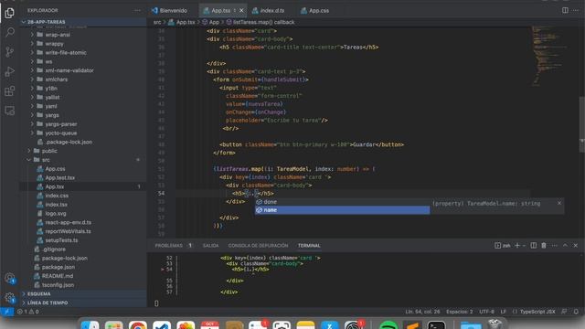Collapse the 28-APP-TAREAS root folder
This screenshot has height=329, width=585.
pos(83,22)
